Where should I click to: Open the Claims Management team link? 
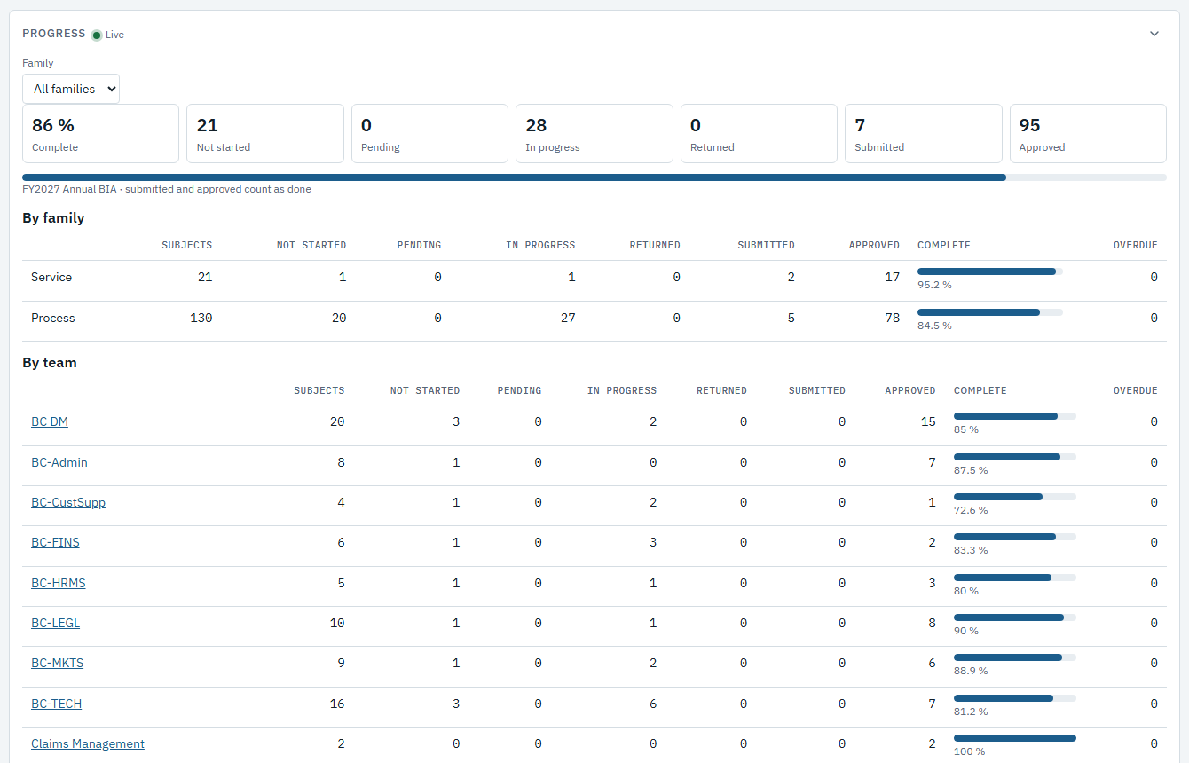point(88,743)
